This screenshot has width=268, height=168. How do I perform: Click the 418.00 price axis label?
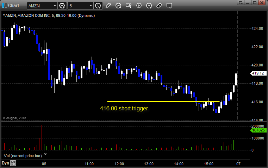257,83
